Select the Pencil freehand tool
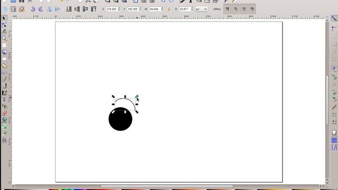 click(x=4, y=79)
